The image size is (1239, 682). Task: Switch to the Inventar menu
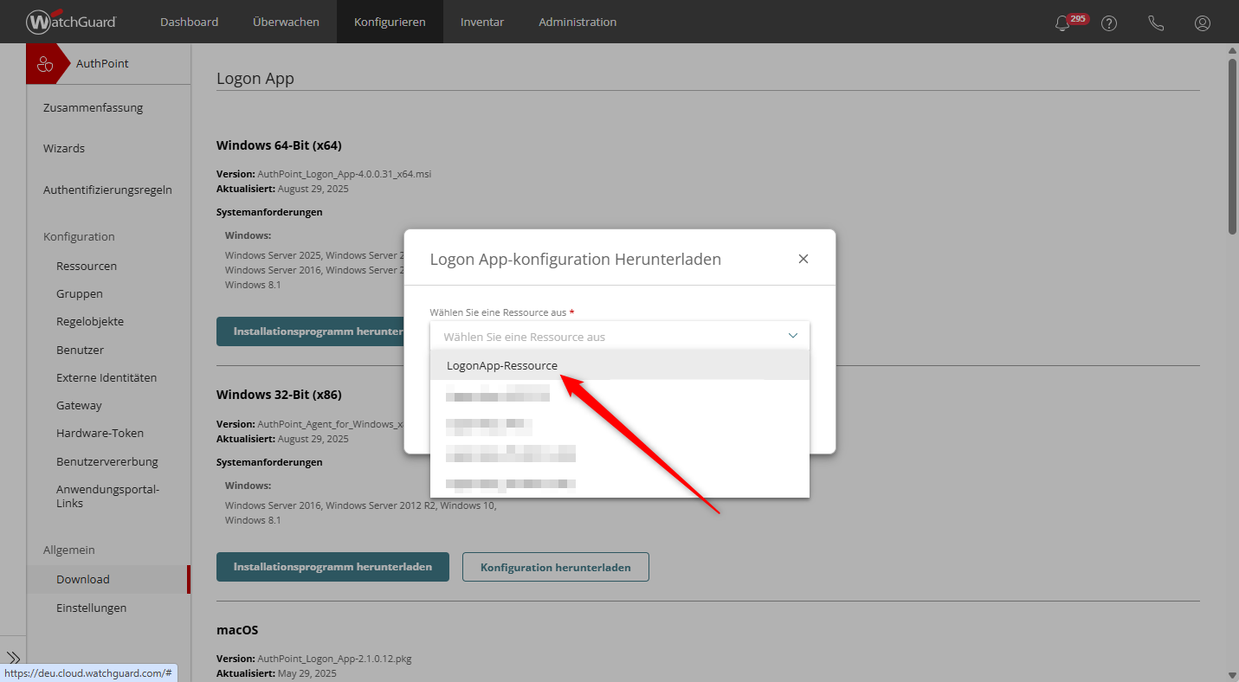[x=482, y=22]
